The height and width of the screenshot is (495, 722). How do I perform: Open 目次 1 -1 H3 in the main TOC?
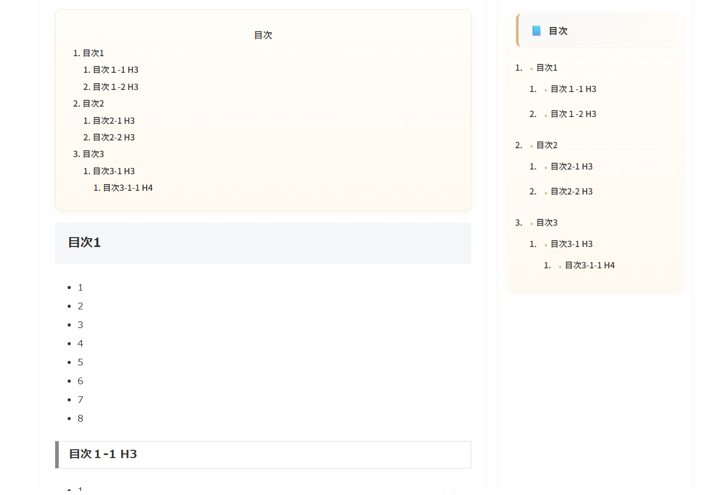pyautogui.click(x=115, y=69)
